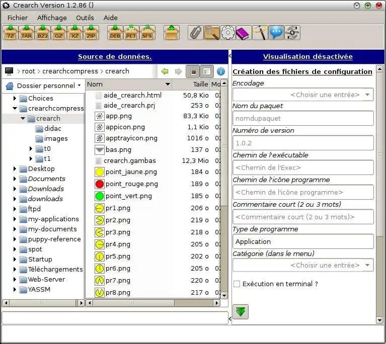Click the DEB package creation icon
The width and height of the screenshot is (386, 344).
115,33
